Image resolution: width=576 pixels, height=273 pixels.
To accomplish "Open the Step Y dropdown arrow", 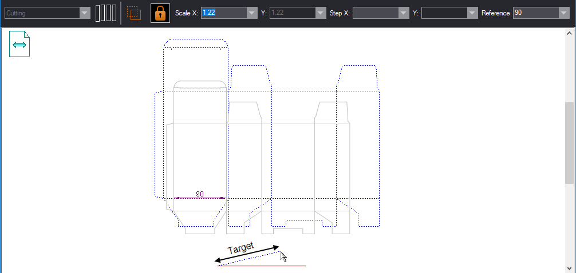I will [472, 13].
